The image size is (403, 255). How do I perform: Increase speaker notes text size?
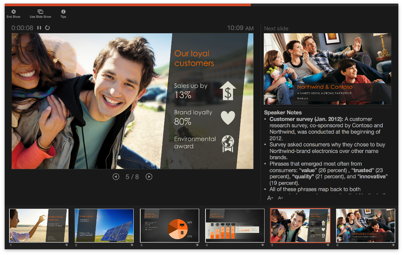coord(270,197)
